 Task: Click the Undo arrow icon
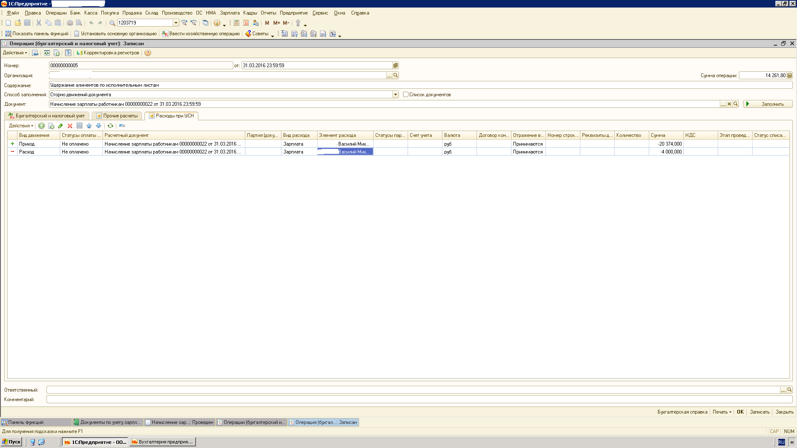pos(91,23)
